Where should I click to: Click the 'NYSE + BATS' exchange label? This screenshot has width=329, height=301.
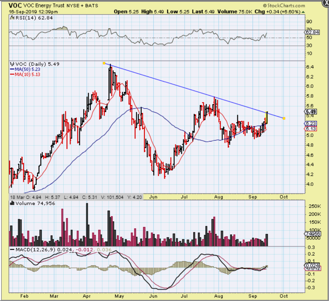click(82, 6)
